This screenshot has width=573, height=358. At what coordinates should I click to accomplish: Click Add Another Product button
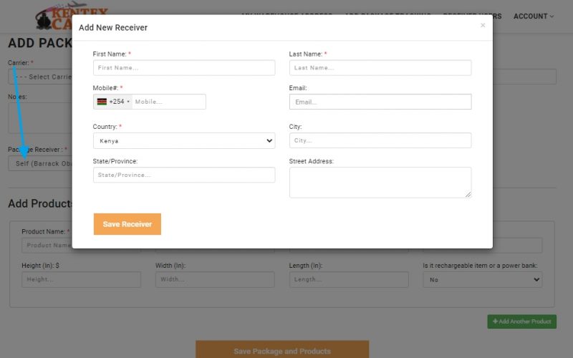pos(521,321)
